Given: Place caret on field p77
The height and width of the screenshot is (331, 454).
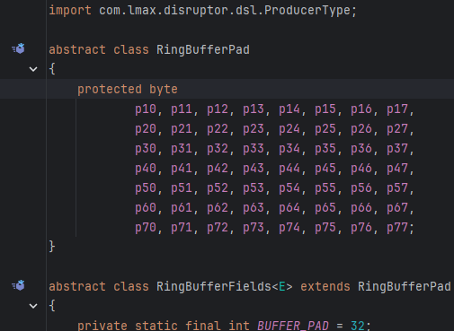Looking at the screenshot, I should (x=397, y=228).
